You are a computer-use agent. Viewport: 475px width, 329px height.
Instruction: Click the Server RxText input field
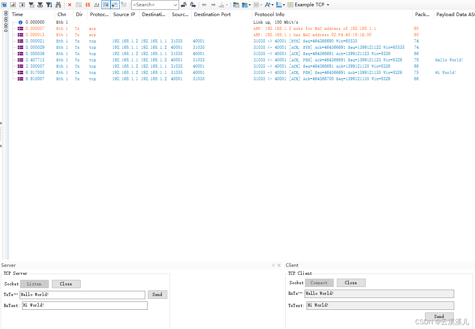point(85,305)
